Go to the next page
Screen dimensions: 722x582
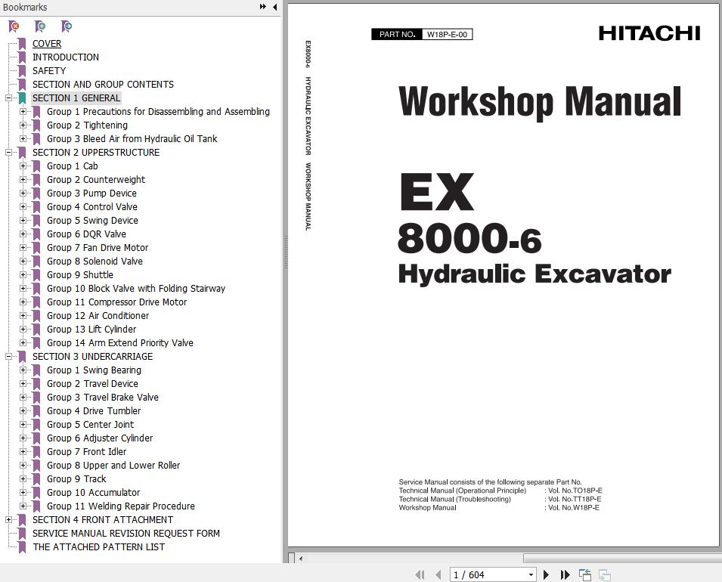click(x=546, y=574)
